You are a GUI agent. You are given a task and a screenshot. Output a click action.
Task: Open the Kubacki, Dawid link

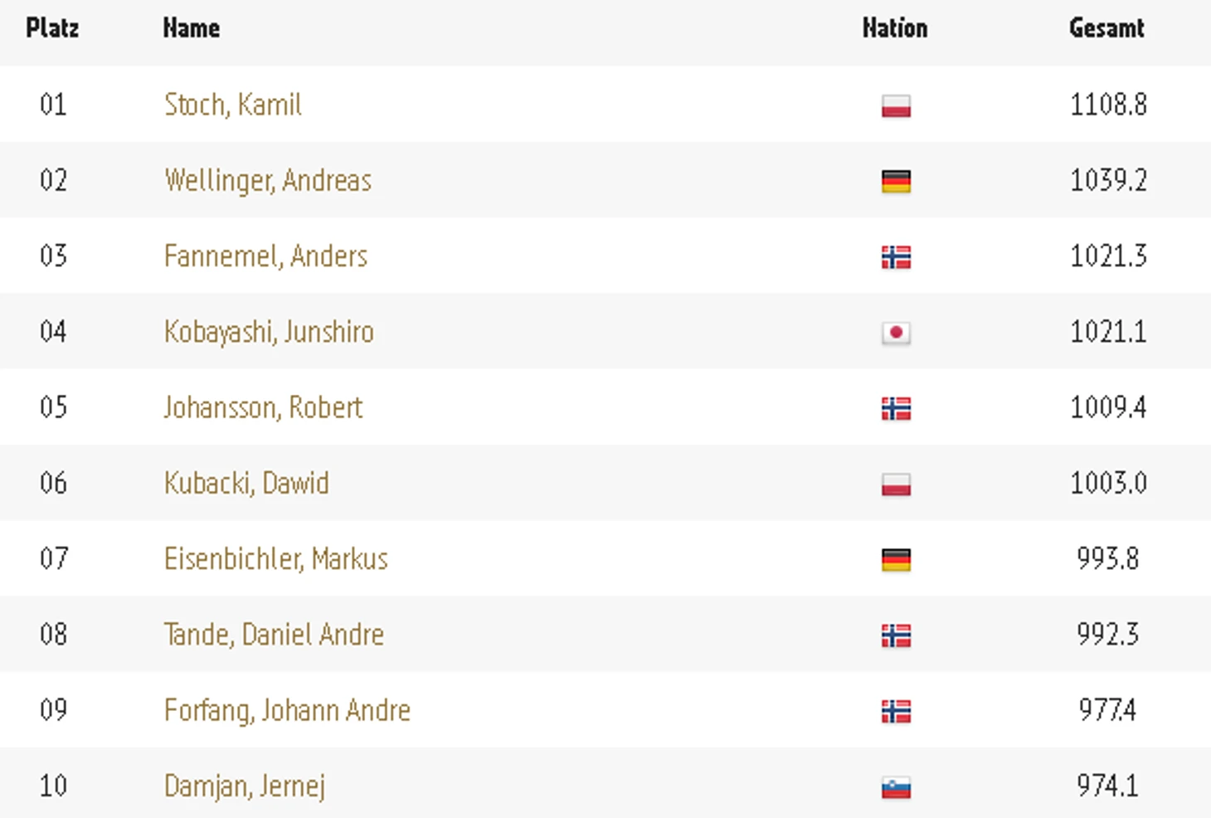coord(246,483)
